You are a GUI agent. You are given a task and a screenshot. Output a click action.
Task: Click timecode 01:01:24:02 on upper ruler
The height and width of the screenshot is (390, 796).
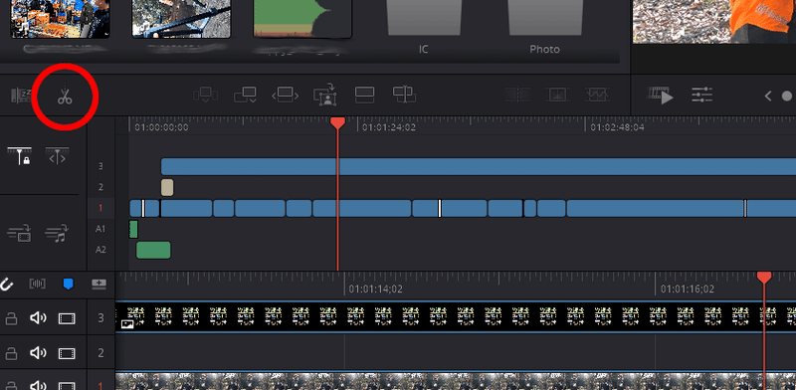[x=389, y=127]
